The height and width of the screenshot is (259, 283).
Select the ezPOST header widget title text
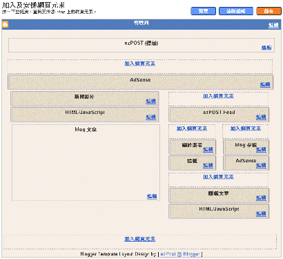point(141,43)
